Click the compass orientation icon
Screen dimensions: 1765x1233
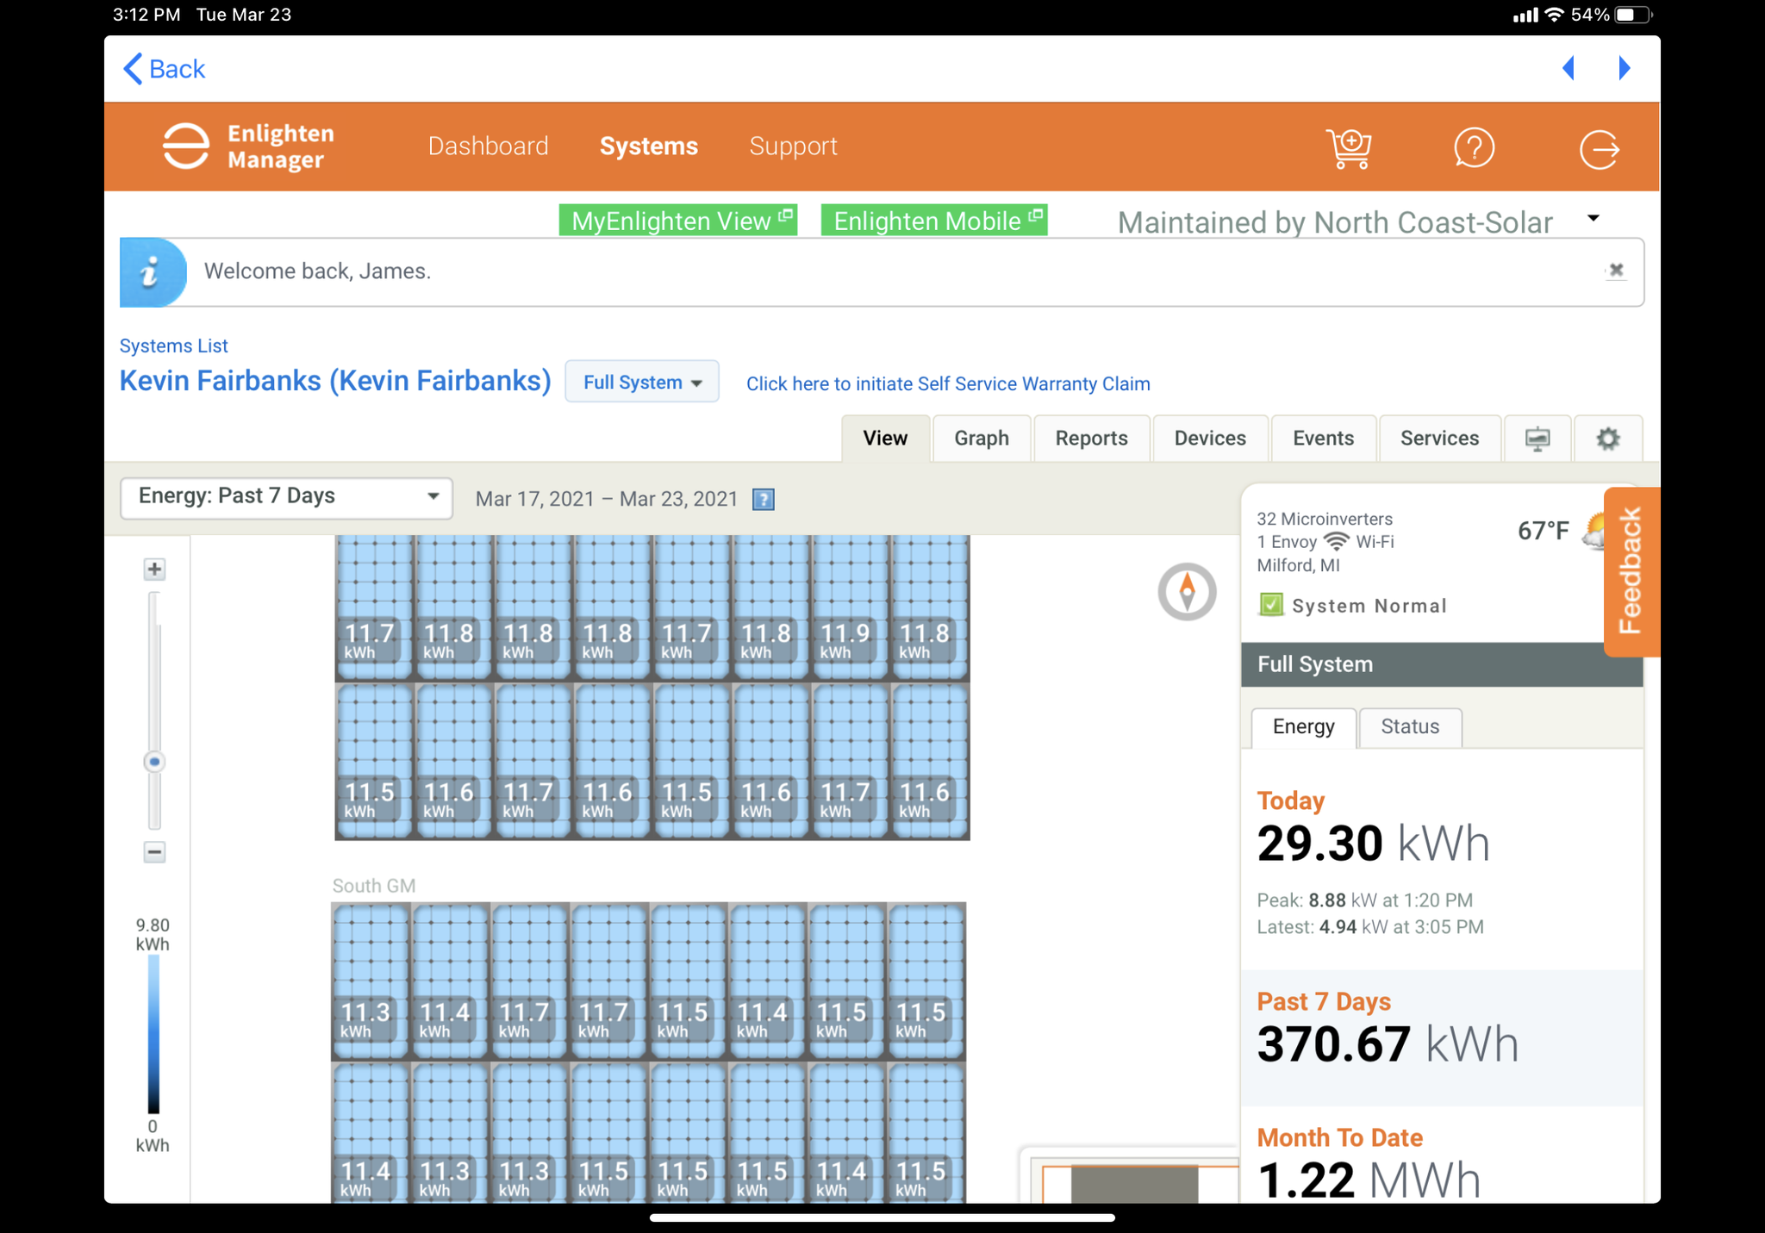coord(1187,592)
